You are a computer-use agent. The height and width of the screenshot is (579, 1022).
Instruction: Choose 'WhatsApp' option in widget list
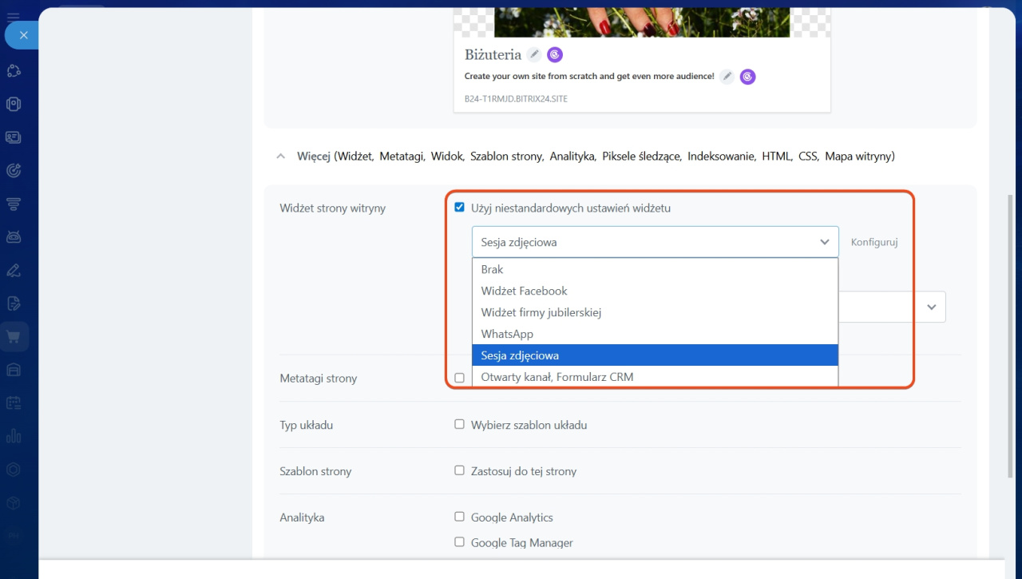507,334
